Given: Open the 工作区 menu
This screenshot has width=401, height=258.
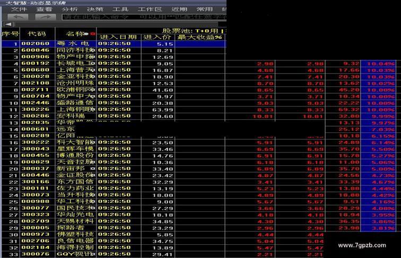Looking at the screenshot, I should point(150,10).
